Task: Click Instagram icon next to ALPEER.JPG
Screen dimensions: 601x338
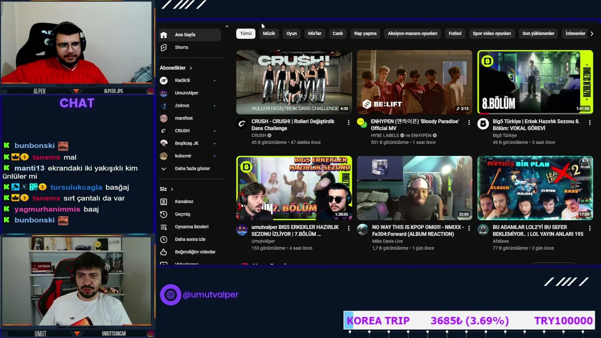Action: [x=150, y=91]
